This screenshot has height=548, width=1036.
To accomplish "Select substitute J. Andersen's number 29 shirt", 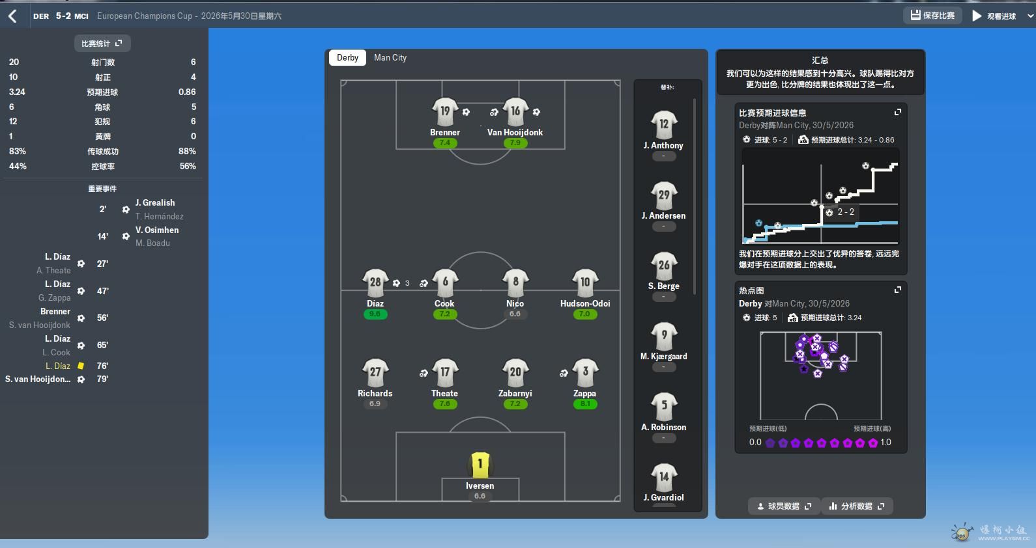I will (x=664, y=195).
